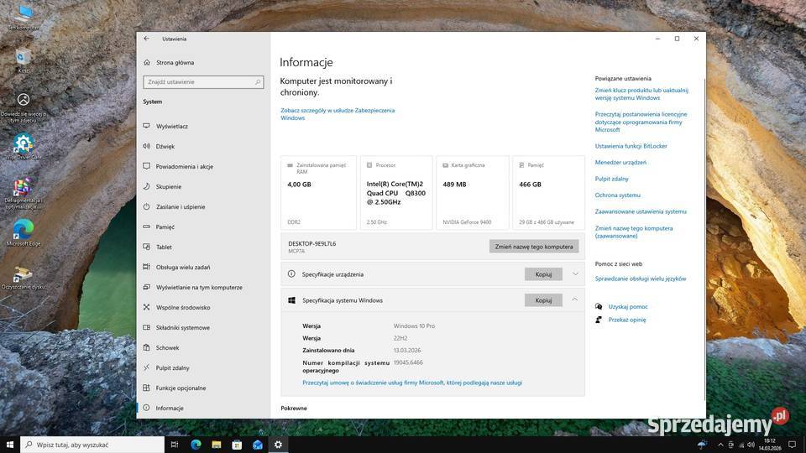Screen dimensions: 806x453
Task: Open Microsoft Store from the taskbar
Action: coord(237,445)
